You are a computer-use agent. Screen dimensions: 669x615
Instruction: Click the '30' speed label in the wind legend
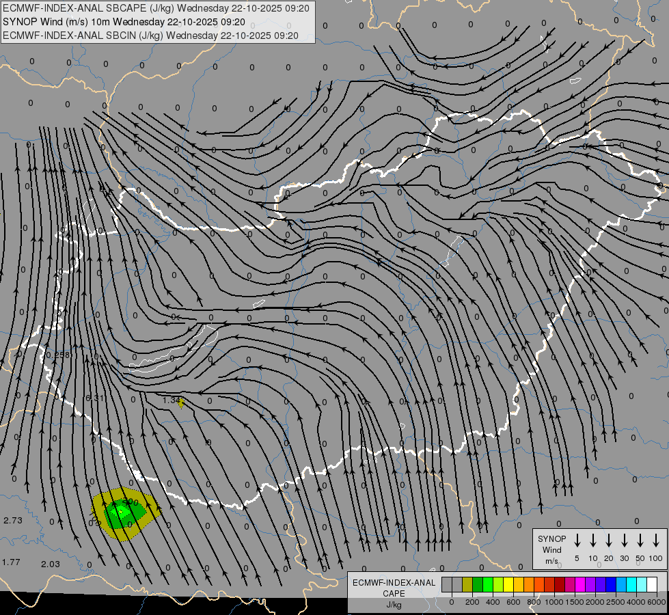click(x=624, y=558)
